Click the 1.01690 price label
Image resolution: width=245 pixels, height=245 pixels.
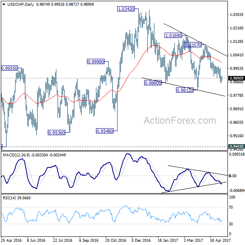pyautogui.click(x=173, y=36)
